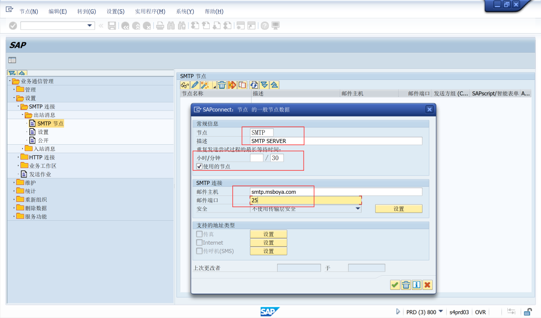Click the green checkmark confirm icon in dialog
Viewport: 541px width, 318px height.
[395, 285]
